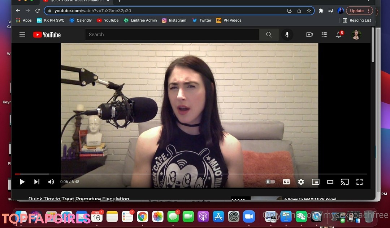
Task: Open the YouTube hamburger guide menu
Action: (x=22, y=35)
